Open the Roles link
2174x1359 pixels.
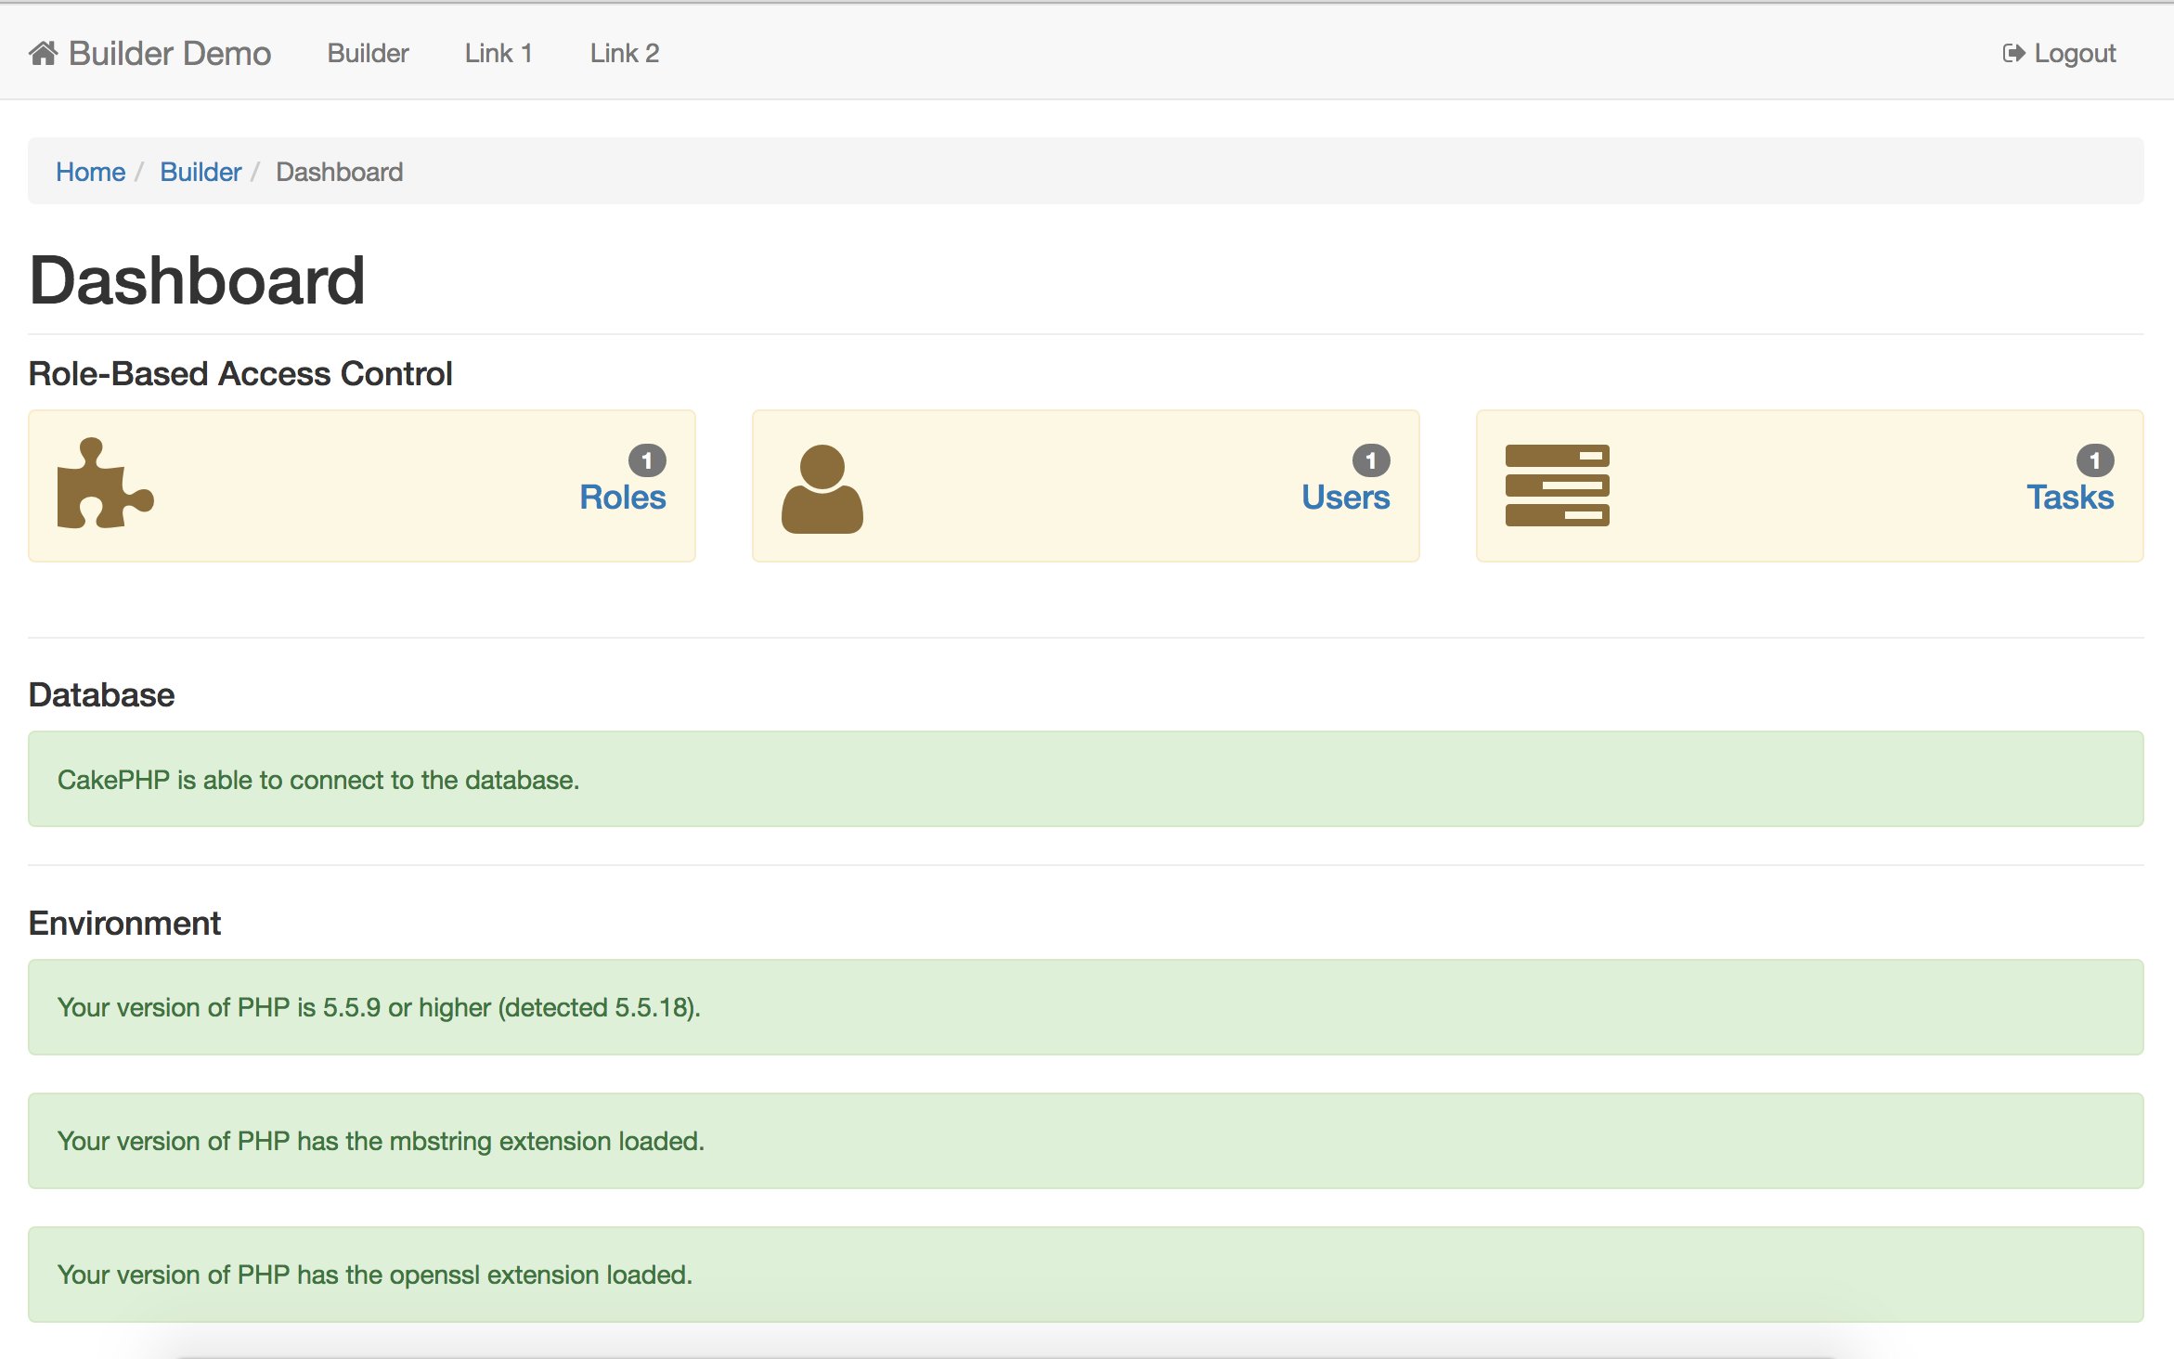coord(622,498)
